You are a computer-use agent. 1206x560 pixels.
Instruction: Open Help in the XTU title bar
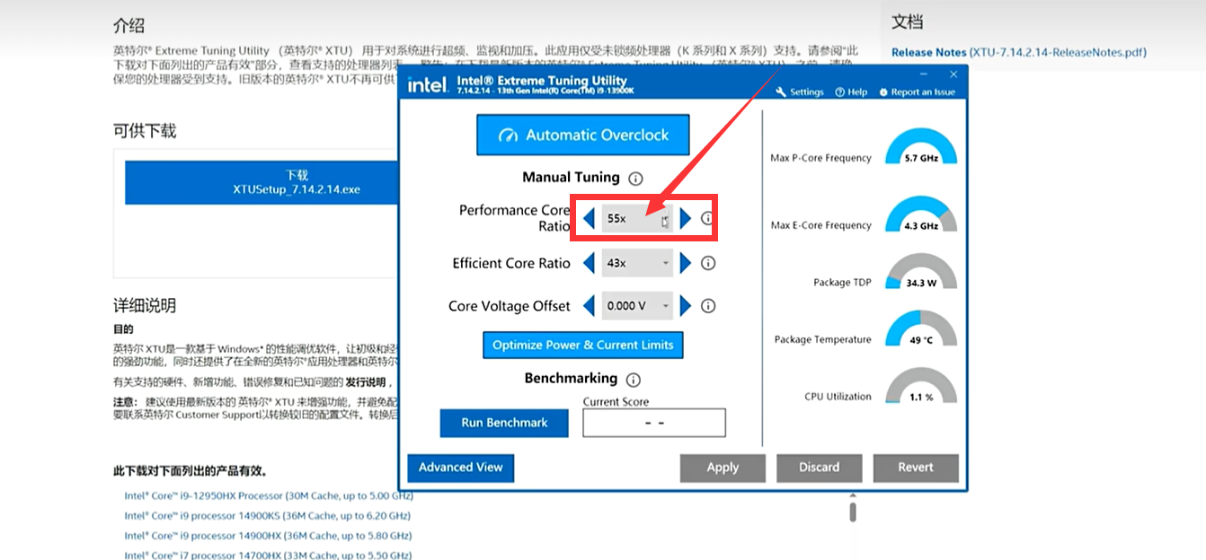point(851,92)
